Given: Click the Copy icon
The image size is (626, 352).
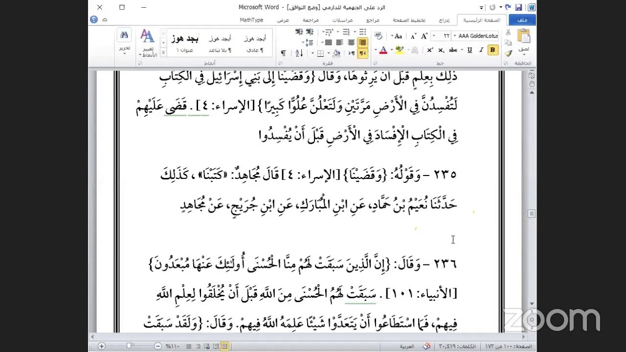Looking at the screenshot, I should pyautogui.click(x=508, y=43).
